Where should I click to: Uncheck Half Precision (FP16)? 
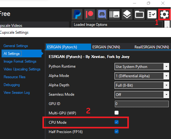point(116,132)
